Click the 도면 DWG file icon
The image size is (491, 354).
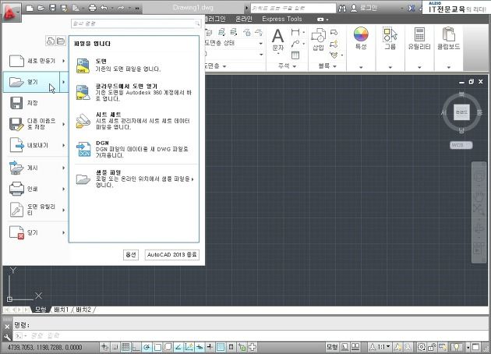[83, 65]
